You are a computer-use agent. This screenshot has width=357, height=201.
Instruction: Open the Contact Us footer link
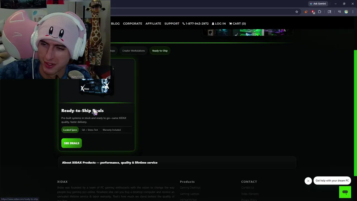pos(248,188)
